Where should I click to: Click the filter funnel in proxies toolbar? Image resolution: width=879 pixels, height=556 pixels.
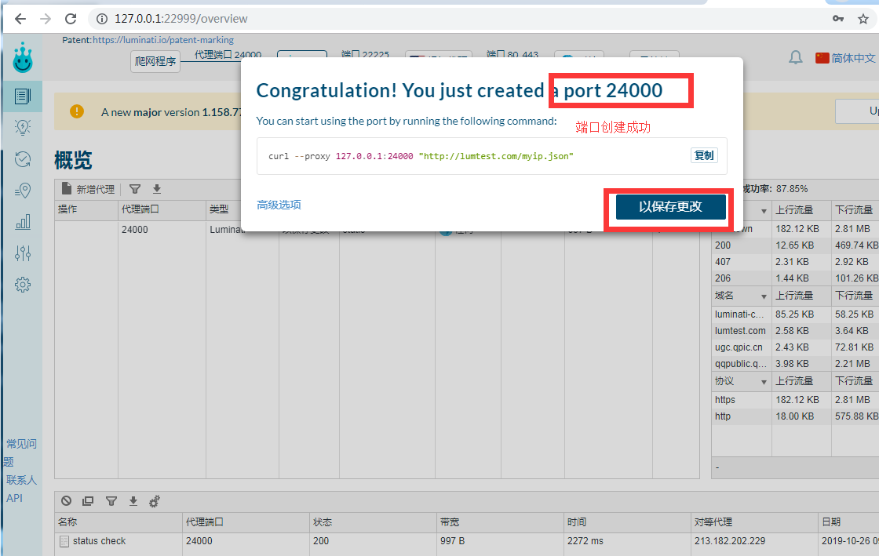(x=135, y=189)
